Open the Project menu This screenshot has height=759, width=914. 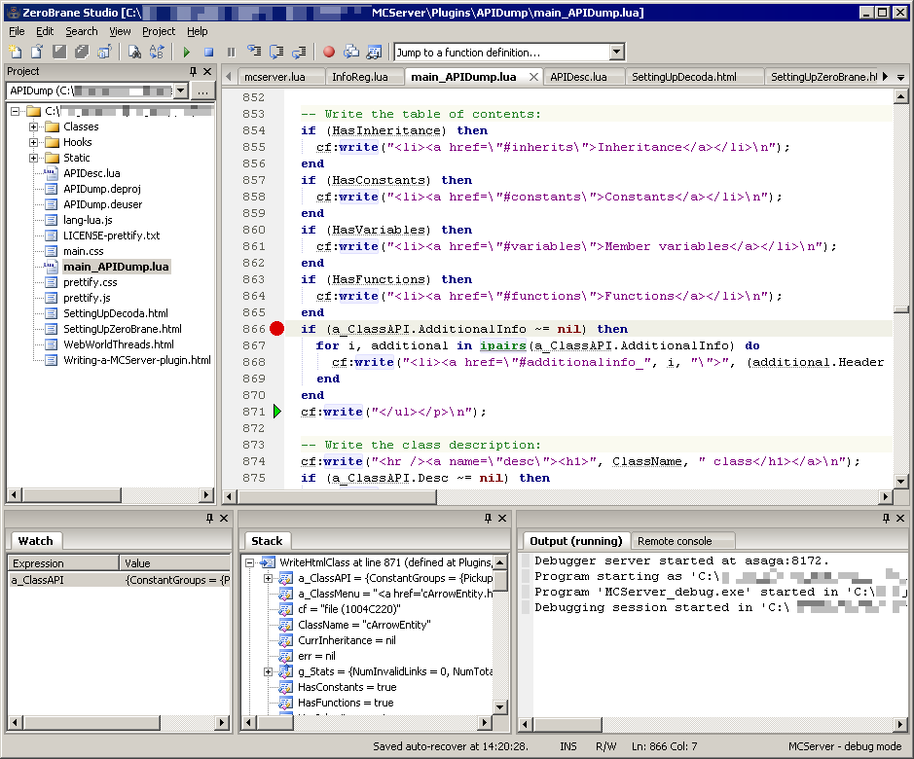coord(159,31)
